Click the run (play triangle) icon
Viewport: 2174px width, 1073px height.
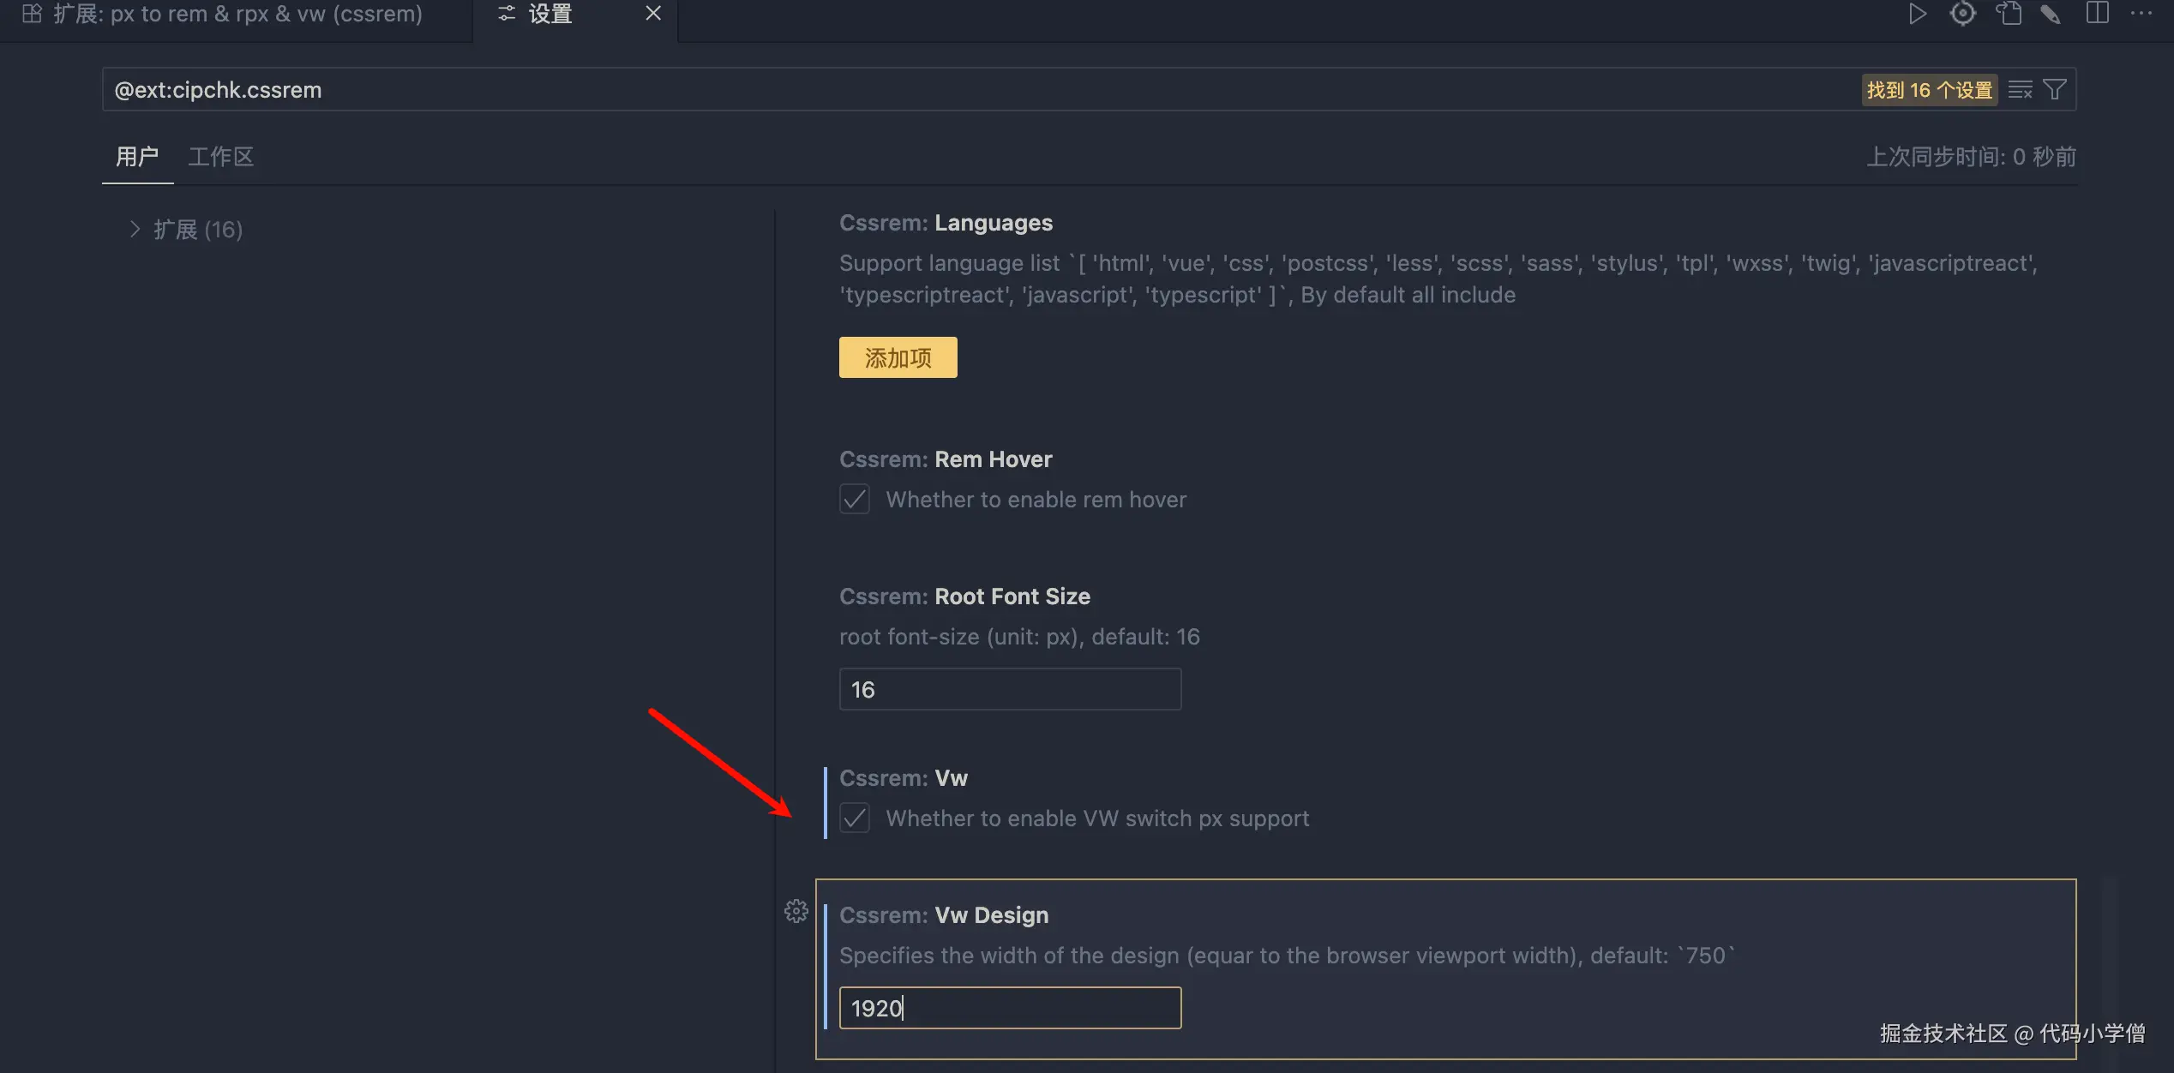click(1917, 14)
